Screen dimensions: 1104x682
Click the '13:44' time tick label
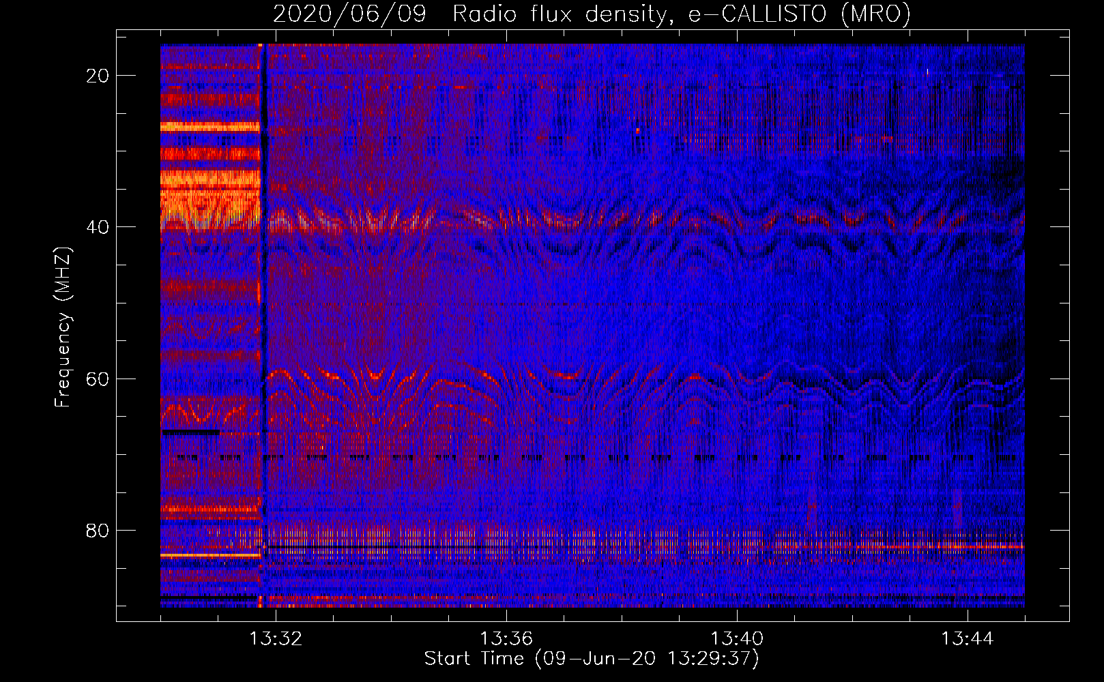[x=968, y=639]
